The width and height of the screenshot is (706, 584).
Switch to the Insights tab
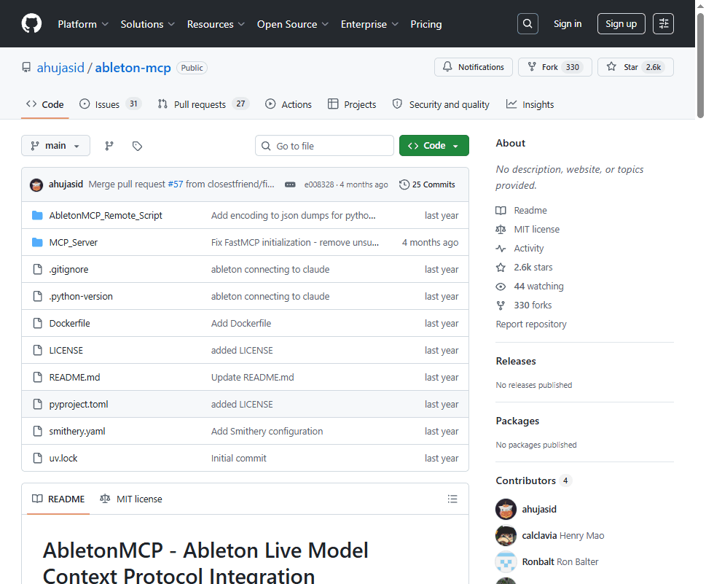click(530, 104)
